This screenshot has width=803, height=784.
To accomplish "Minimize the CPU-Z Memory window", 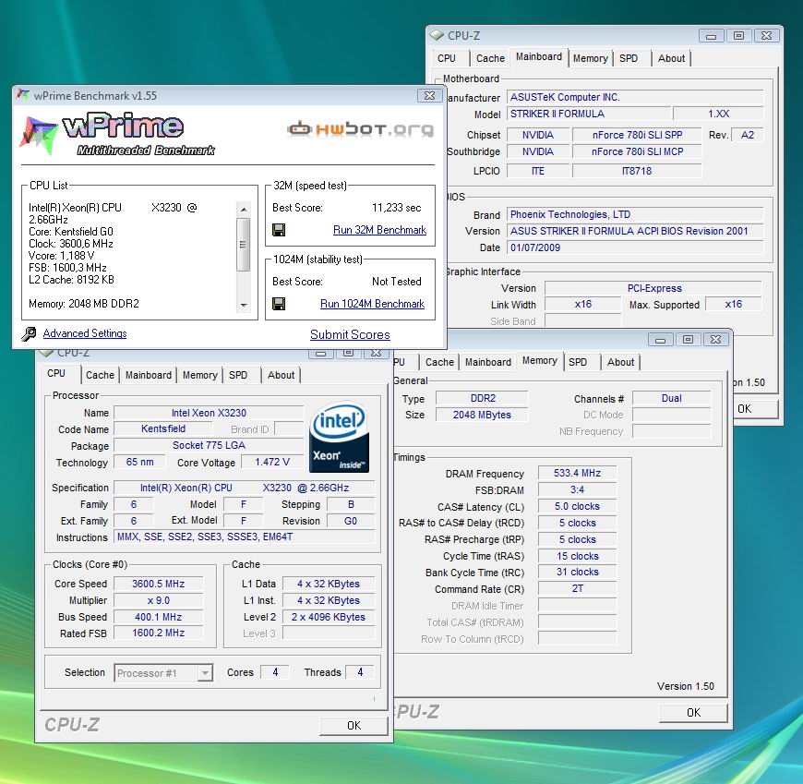I will click(x=661, y=339).
